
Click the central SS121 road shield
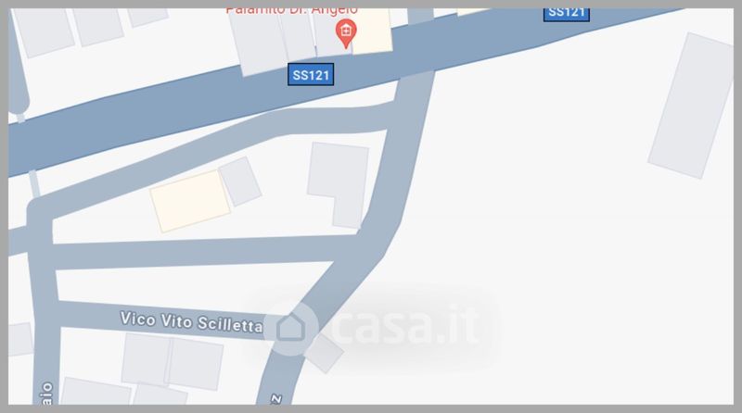311,75
